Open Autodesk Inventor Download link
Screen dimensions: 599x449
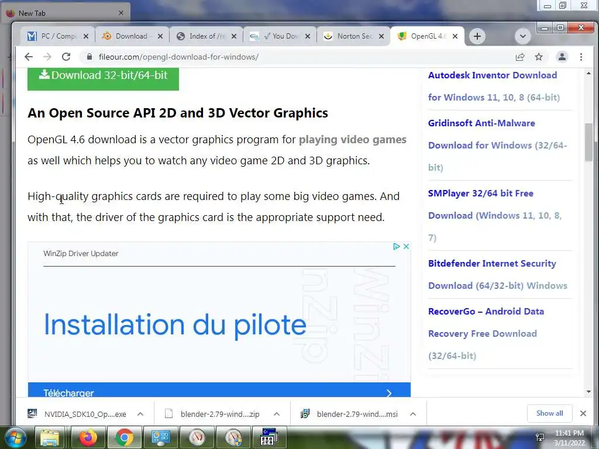(494, 87)
